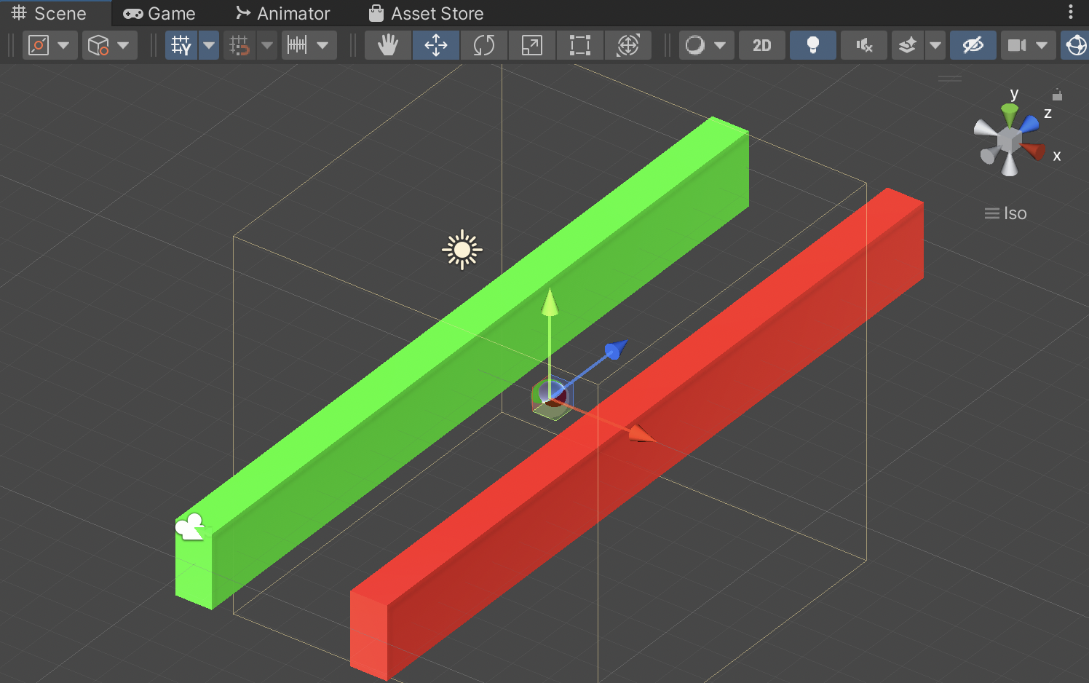
Task: Click the tool handle position Center button
Action: pyautogui.click(x=39, y=45)
